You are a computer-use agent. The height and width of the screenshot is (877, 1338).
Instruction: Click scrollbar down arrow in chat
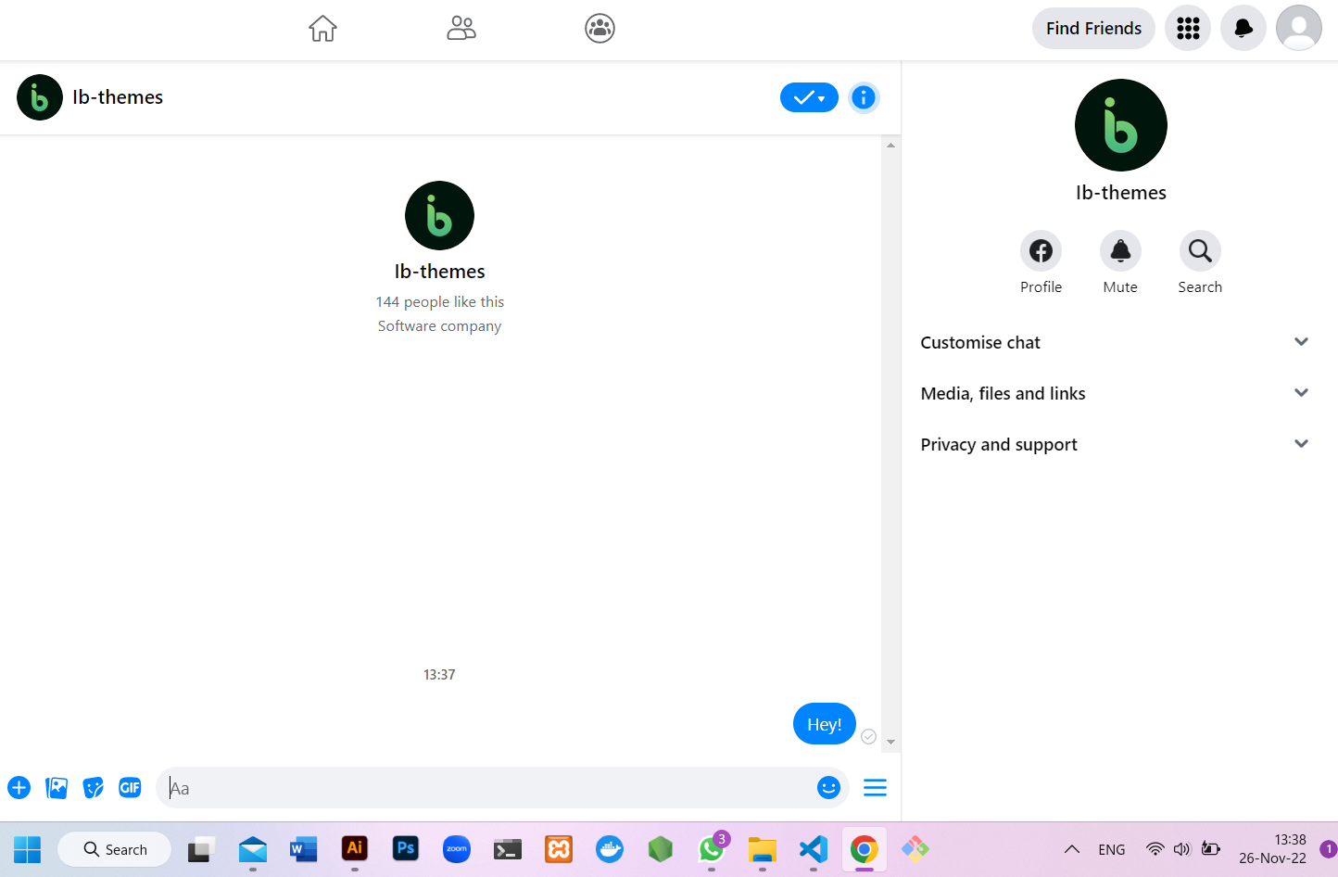tap(890, 742)
